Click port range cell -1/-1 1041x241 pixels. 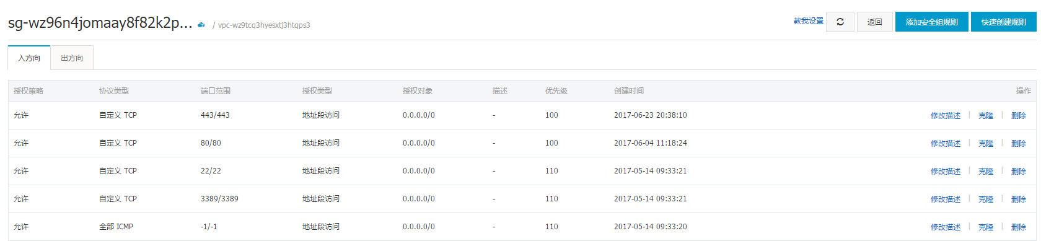(x=209, y=227)
